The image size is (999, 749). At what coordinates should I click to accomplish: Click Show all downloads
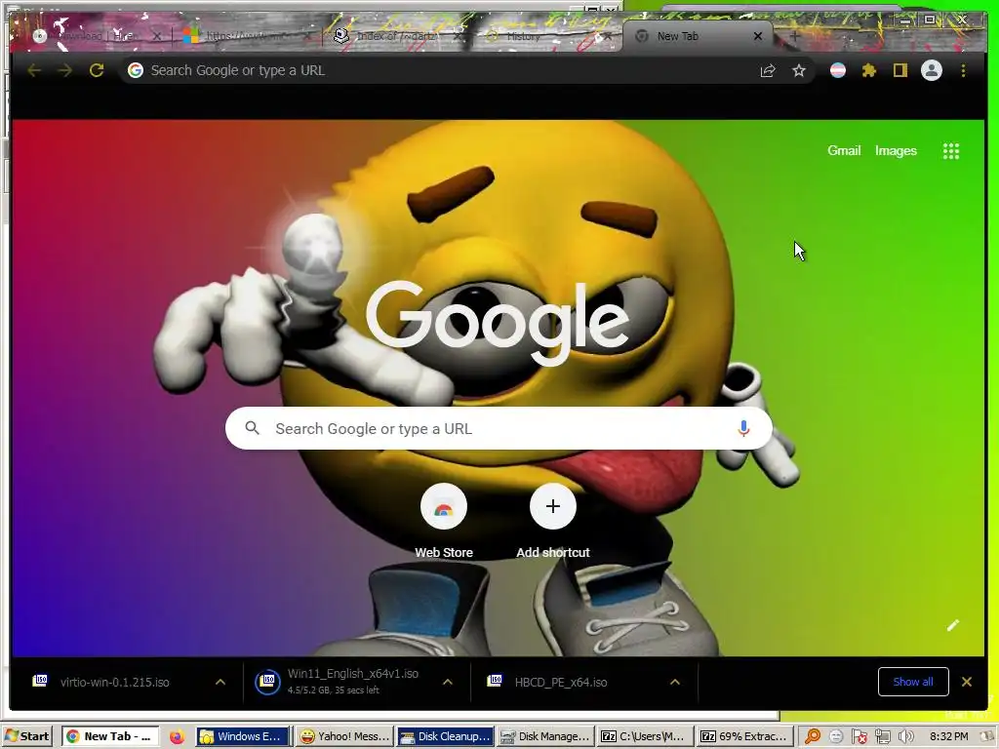913,682
